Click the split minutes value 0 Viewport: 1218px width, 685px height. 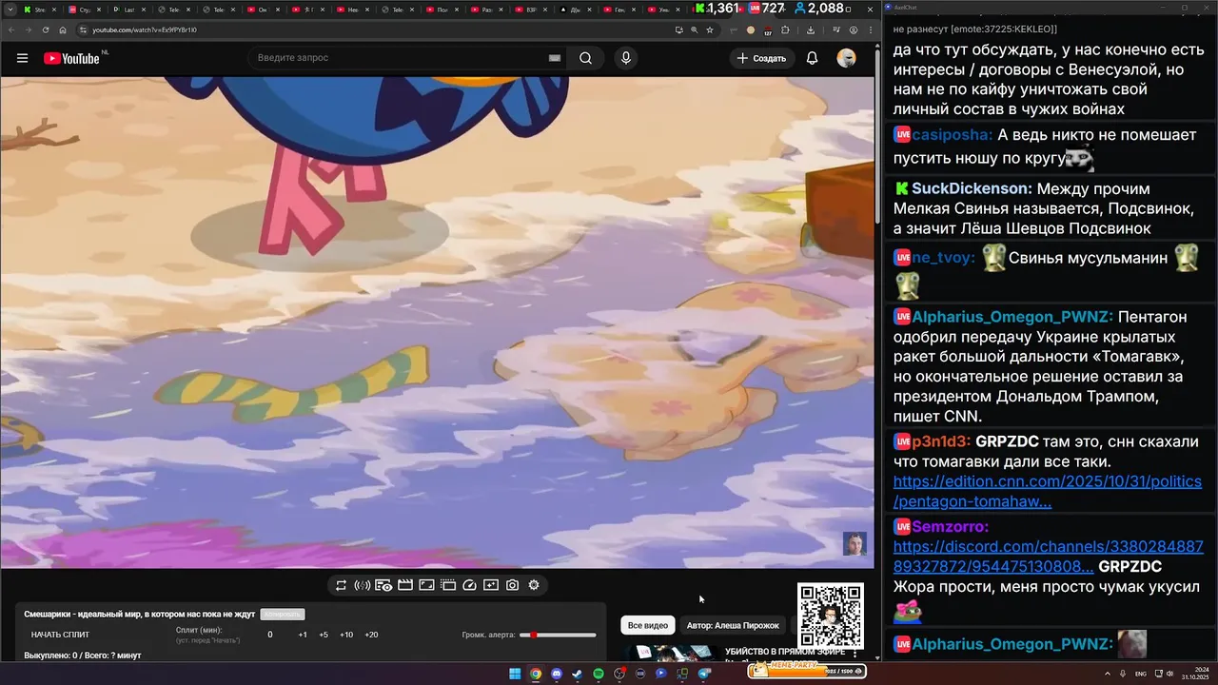[270, 635]
